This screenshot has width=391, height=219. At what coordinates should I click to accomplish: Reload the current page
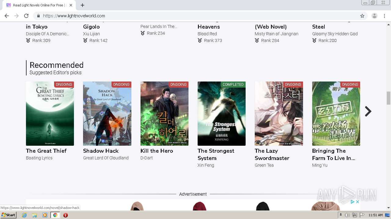tap(26, 16)
